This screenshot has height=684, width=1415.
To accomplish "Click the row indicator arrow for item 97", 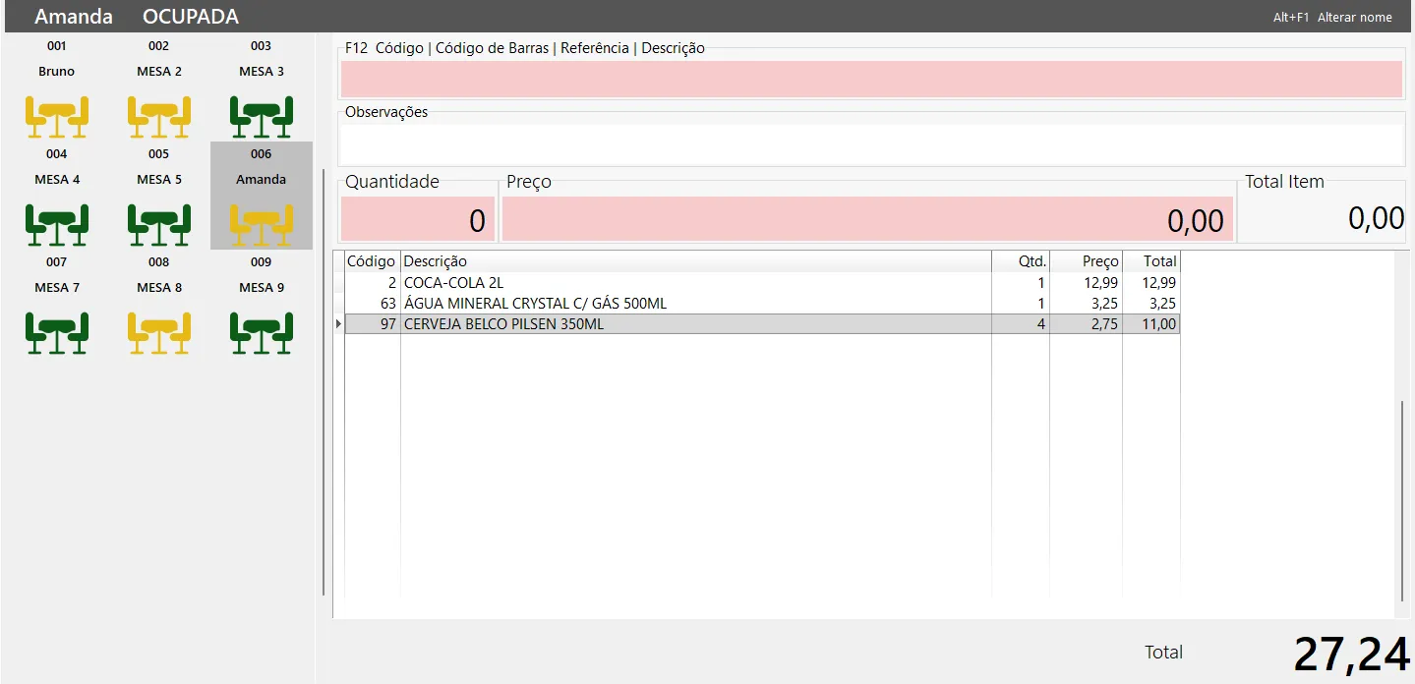I will point(339,324).
